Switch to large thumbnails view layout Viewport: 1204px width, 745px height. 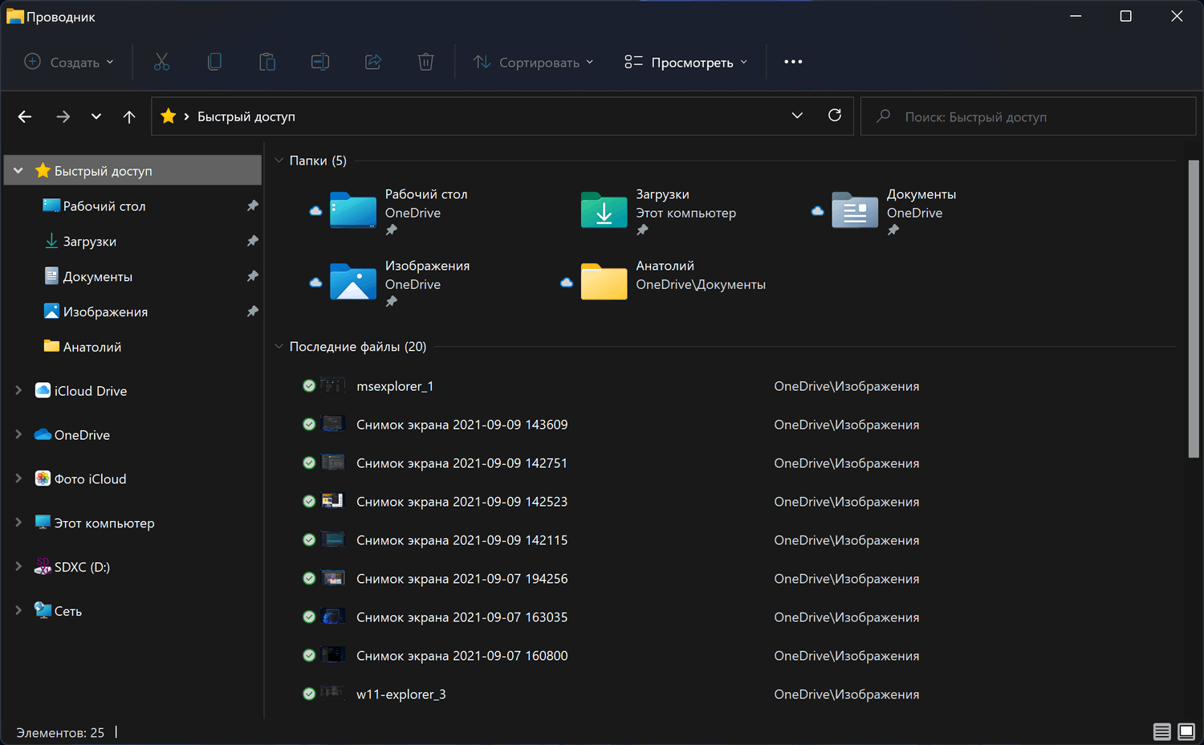pos(1186,731)
